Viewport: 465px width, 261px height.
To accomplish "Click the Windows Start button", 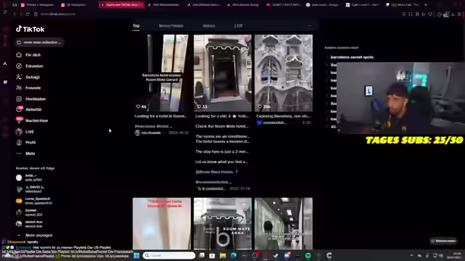I will 137,255.
